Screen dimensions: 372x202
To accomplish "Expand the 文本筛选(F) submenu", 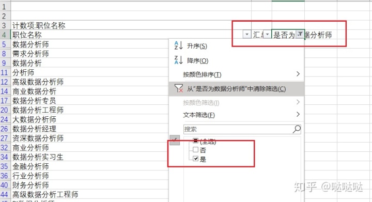I will [x=236, y=115].
